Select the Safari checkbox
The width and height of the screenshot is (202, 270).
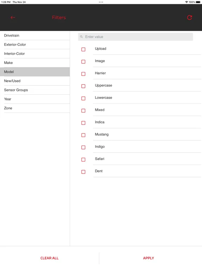point(83,160)
